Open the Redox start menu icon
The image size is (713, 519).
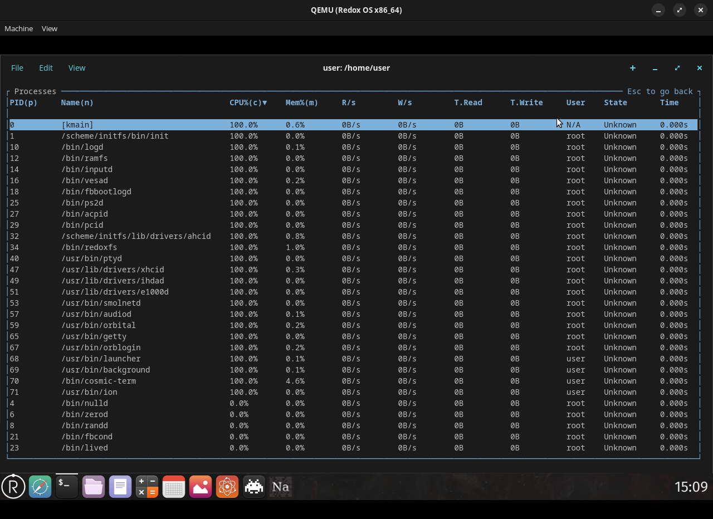point(13,487)
